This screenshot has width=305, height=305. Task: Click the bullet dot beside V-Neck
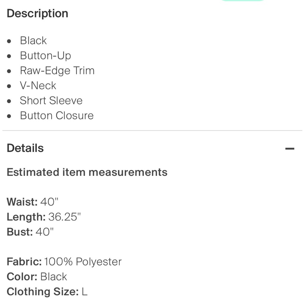pos(9,86)
